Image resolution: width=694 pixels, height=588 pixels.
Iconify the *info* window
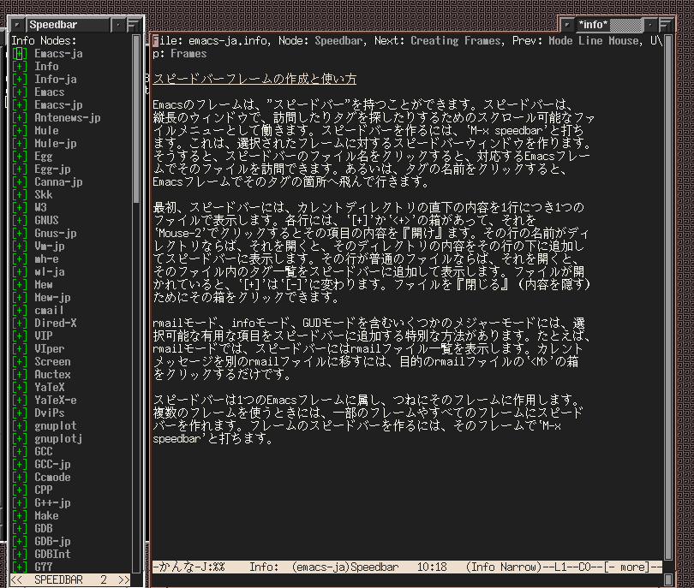tap(649, 25)
